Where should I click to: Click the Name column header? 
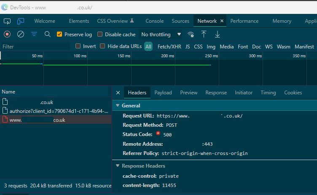(54, 92)
